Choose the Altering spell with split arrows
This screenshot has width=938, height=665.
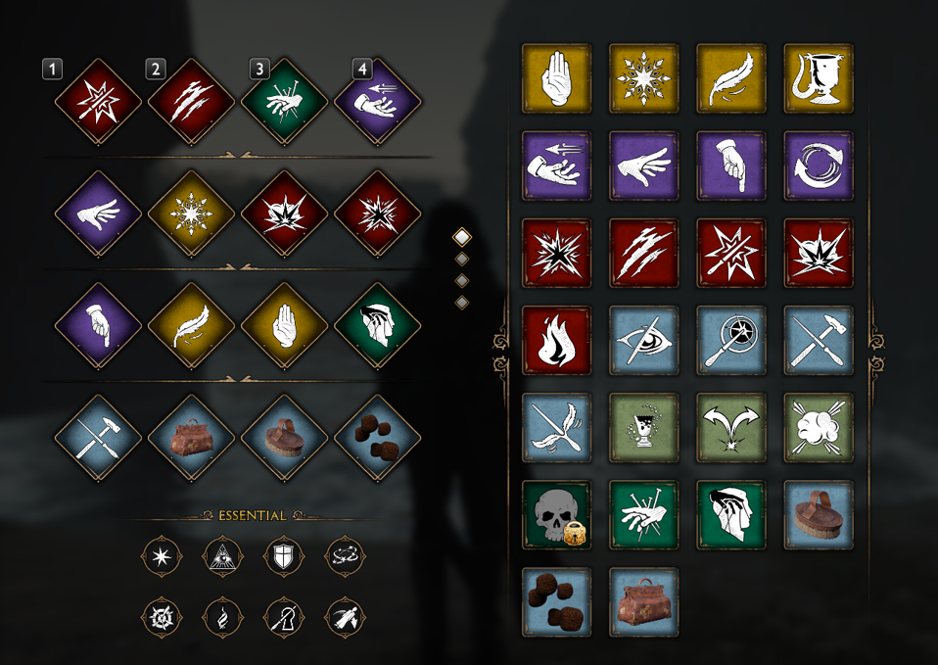point(731,427)
